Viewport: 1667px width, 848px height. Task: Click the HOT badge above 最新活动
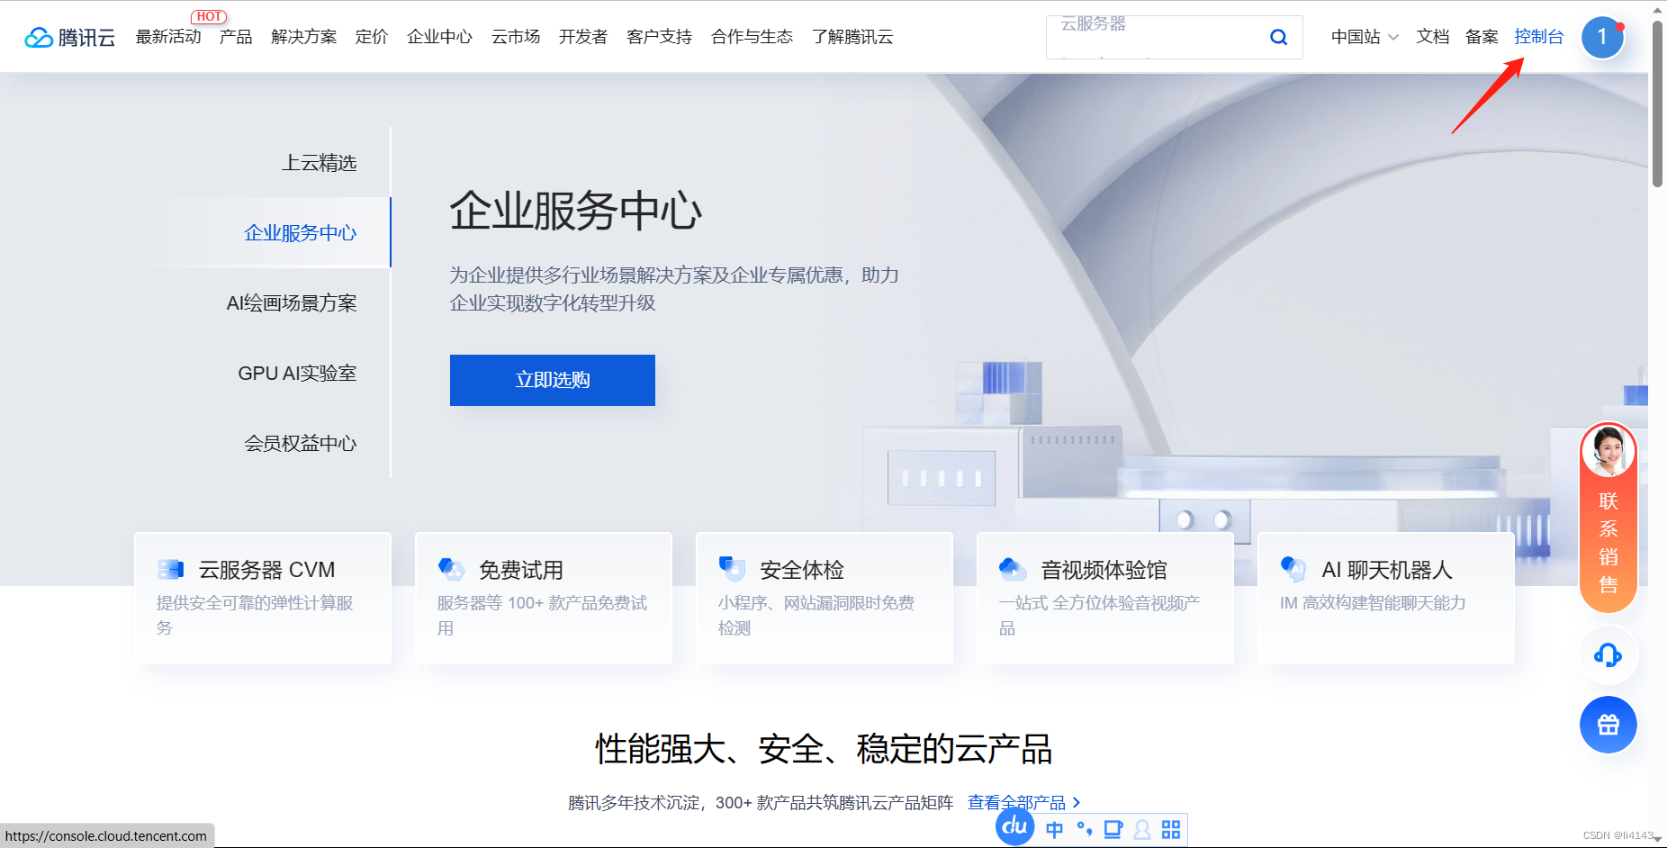click(x=209, y=16)
